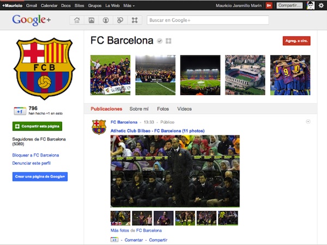
Task: Click the Comentar link
Action: click(x=134, y=240)
